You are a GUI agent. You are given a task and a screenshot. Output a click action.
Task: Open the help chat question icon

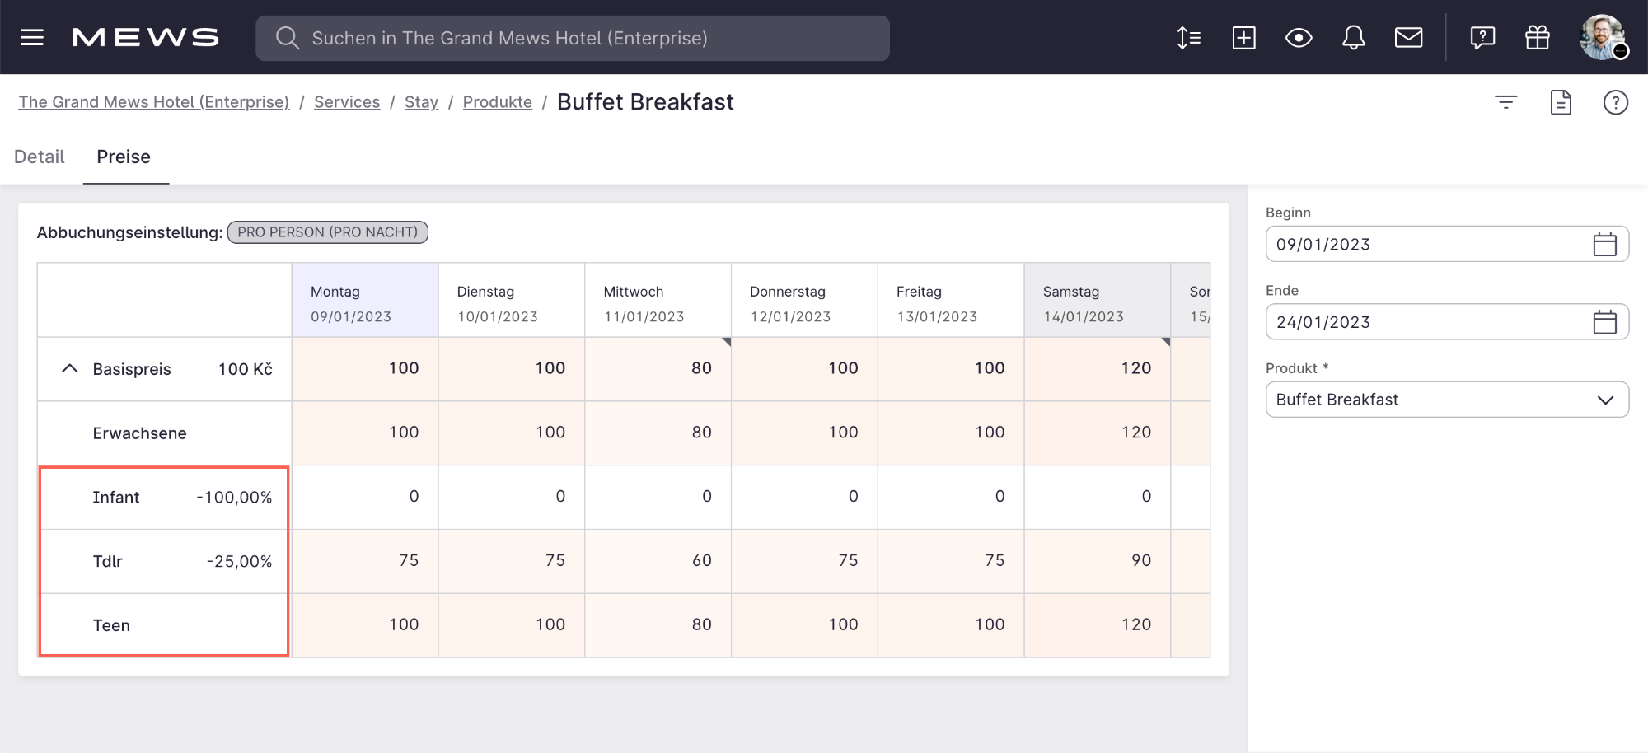click(x=1482, y=38)
